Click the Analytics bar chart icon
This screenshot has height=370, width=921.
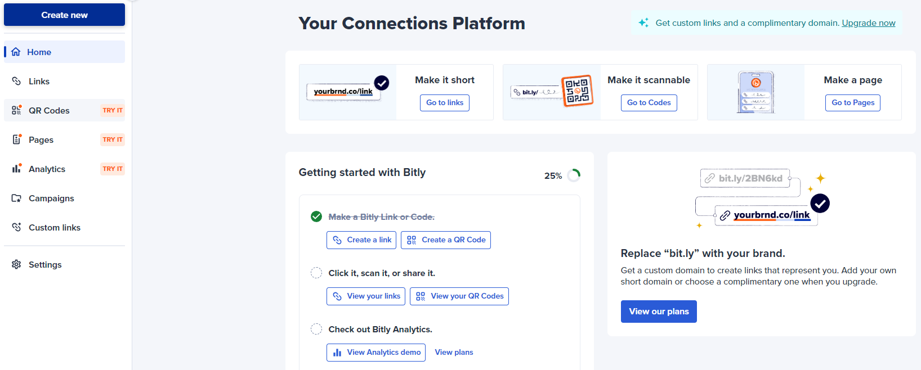16,169
